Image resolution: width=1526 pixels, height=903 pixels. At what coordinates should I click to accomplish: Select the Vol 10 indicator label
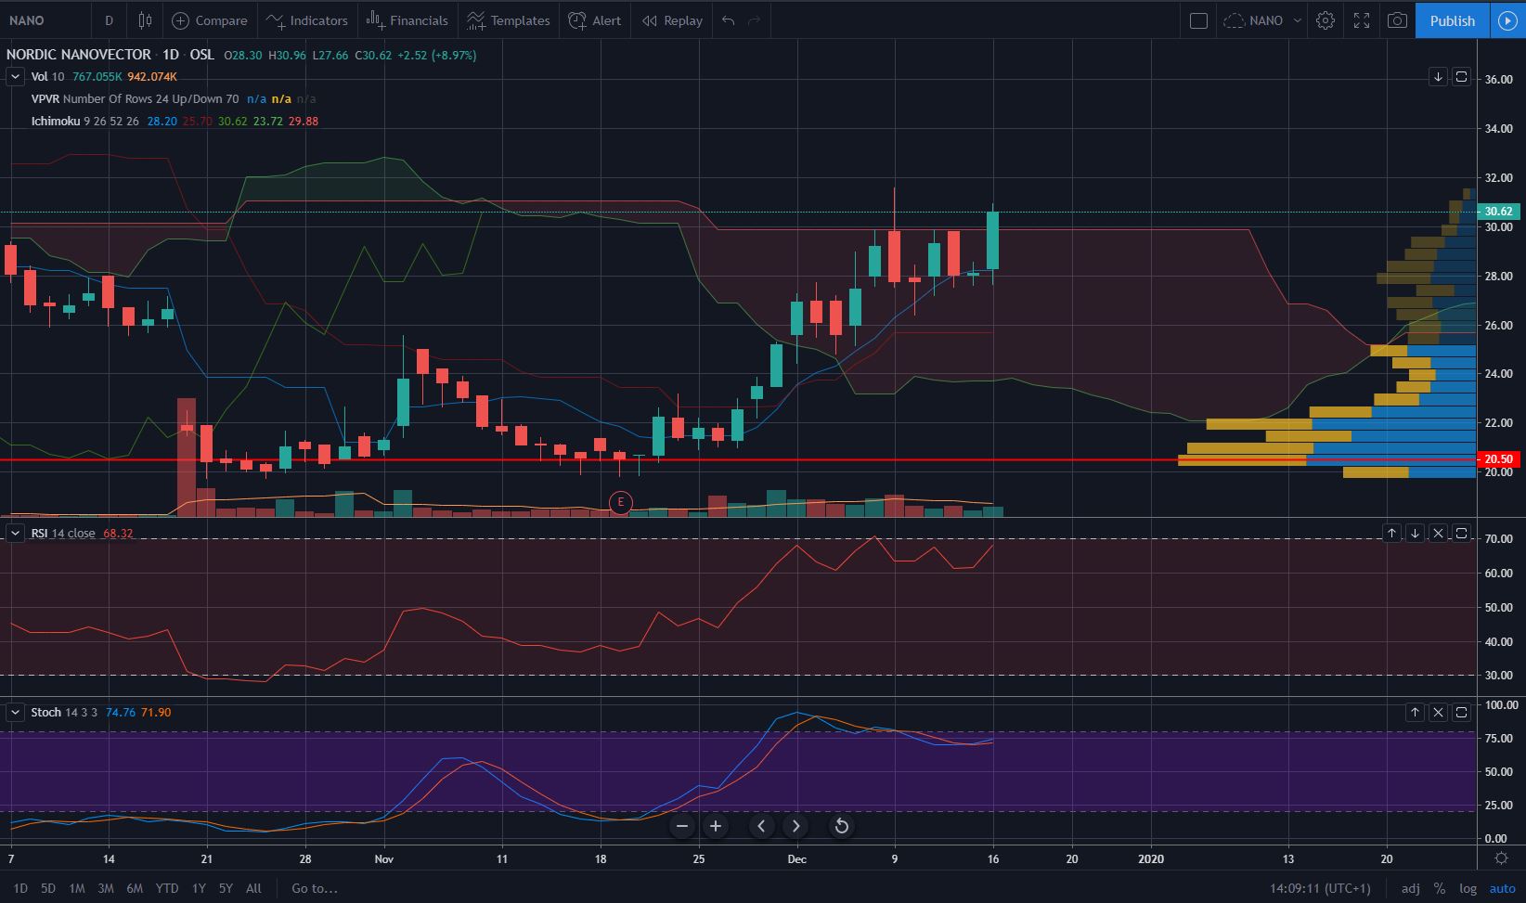(x=48, y=77)
